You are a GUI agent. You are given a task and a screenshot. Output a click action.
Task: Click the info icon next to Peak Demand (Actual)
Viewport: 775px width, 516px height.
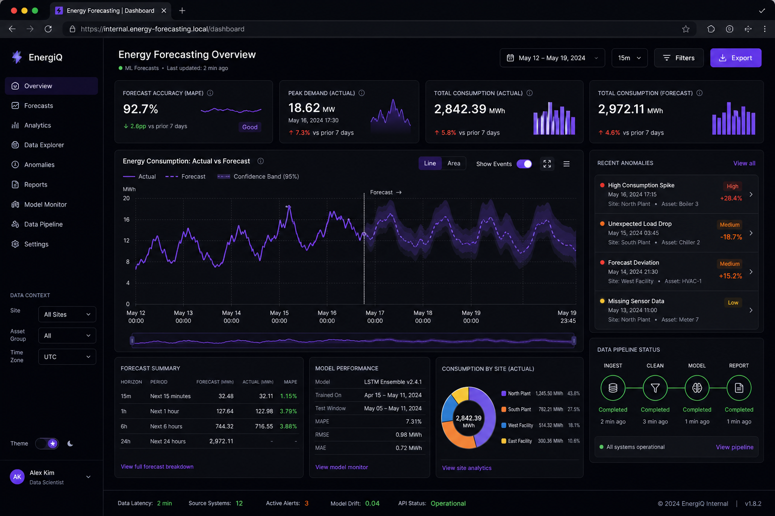[362, 93]
